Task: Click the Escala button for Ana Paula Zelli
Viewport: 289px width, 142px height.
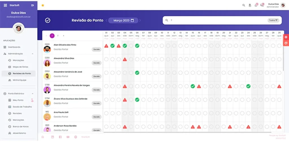Action: [x=97, y=117]
